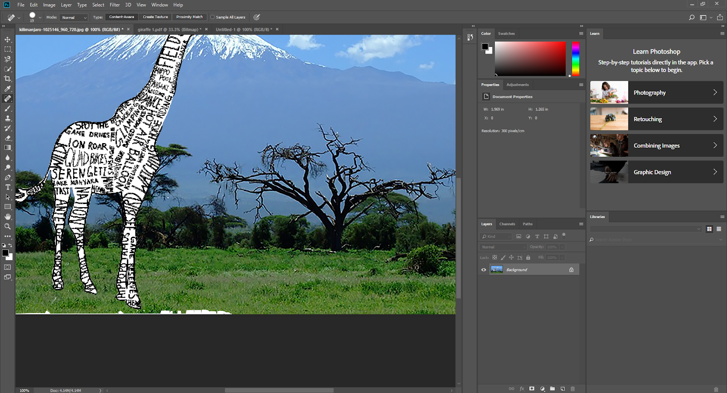Select the Brush tool

pyautogui.click(x=8, y=109)
